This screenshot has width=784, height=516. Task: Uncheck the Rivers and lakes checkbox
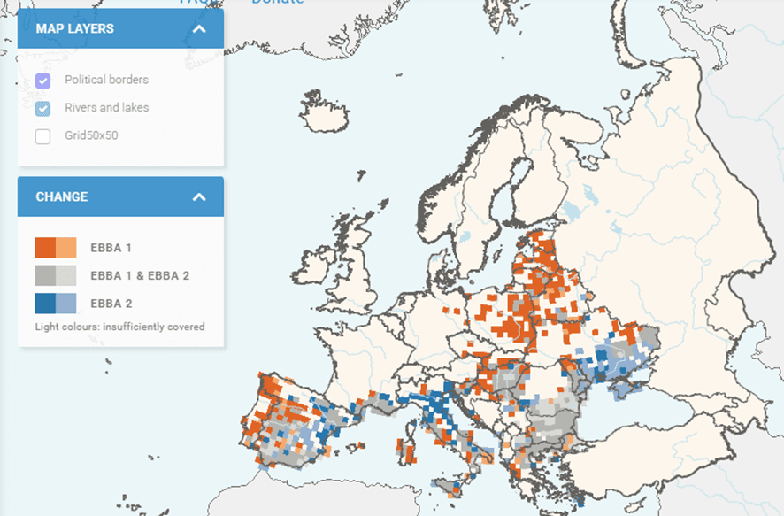click(42, 109)
